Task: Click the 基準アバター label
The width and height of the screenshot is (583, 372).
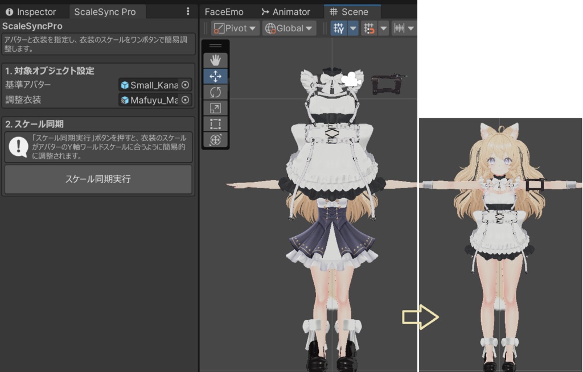Action: click(28, 85)
